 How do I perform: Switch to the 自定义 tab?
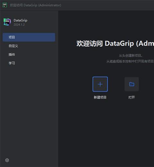coord(29,46)
